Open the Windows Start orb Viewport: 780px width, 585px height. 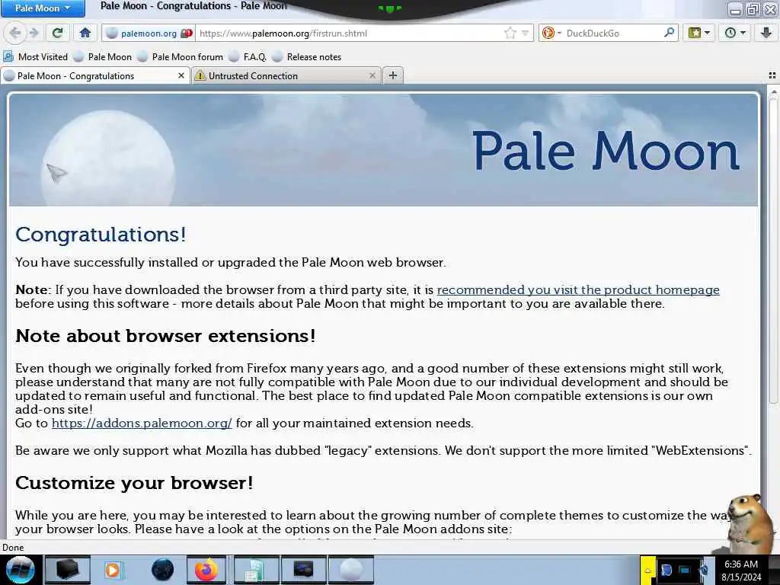point(20,570)
